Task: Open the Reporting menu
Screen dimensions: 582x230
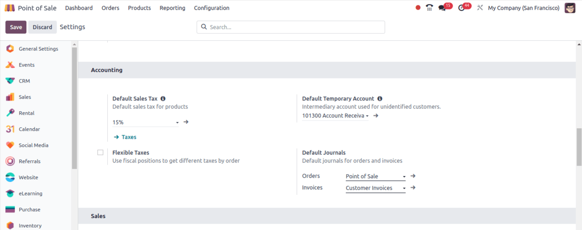Action: (172, 8)
